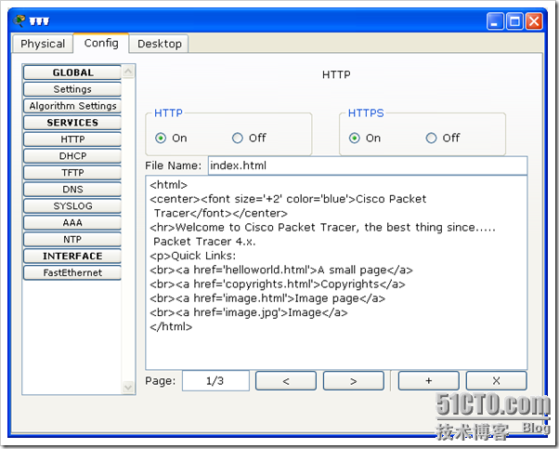Select the DNS service

[x=72, y=189]
